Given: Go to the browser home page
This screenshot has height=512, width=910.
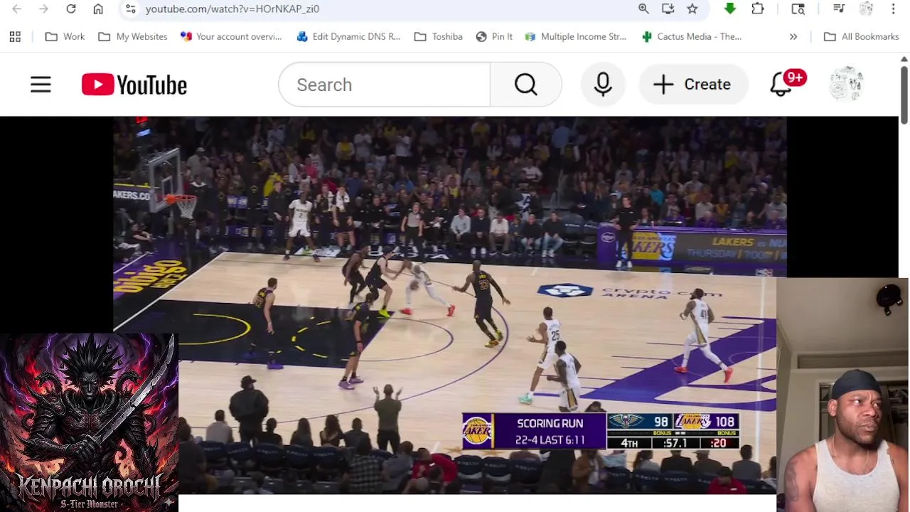Looking at the screenshot, I should tap(98, 9).
